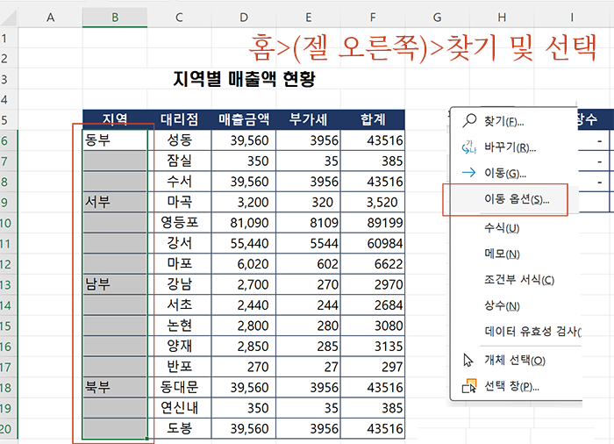614x444 pixels.
Task: Click the 매출금액 header cell
Action: pyautogui.click(x=244, y=119)
